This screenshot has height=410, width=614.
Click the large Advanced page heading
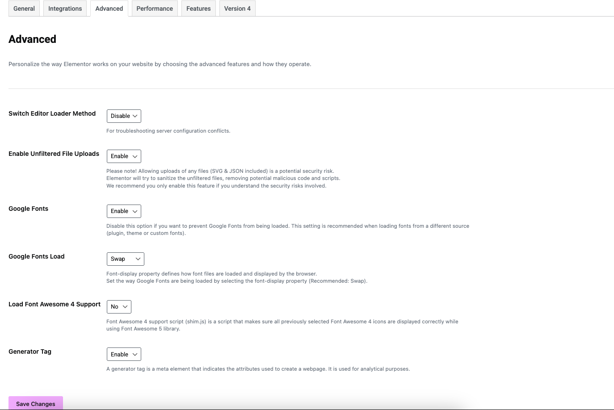click(32, 39)
